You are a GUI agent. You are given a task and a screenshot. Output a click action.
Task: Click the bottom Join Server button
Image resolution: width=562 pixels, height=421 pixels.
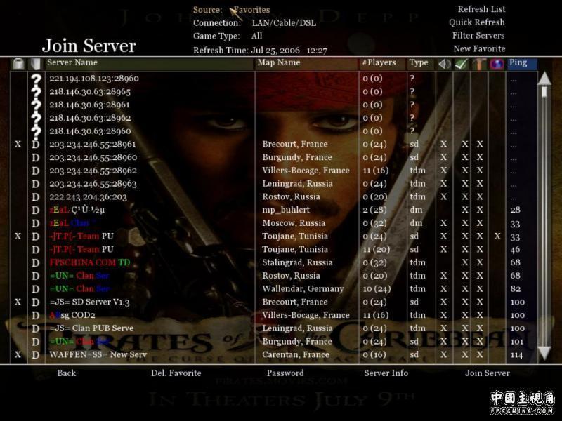pyautogui.click(x=487, y=373)
